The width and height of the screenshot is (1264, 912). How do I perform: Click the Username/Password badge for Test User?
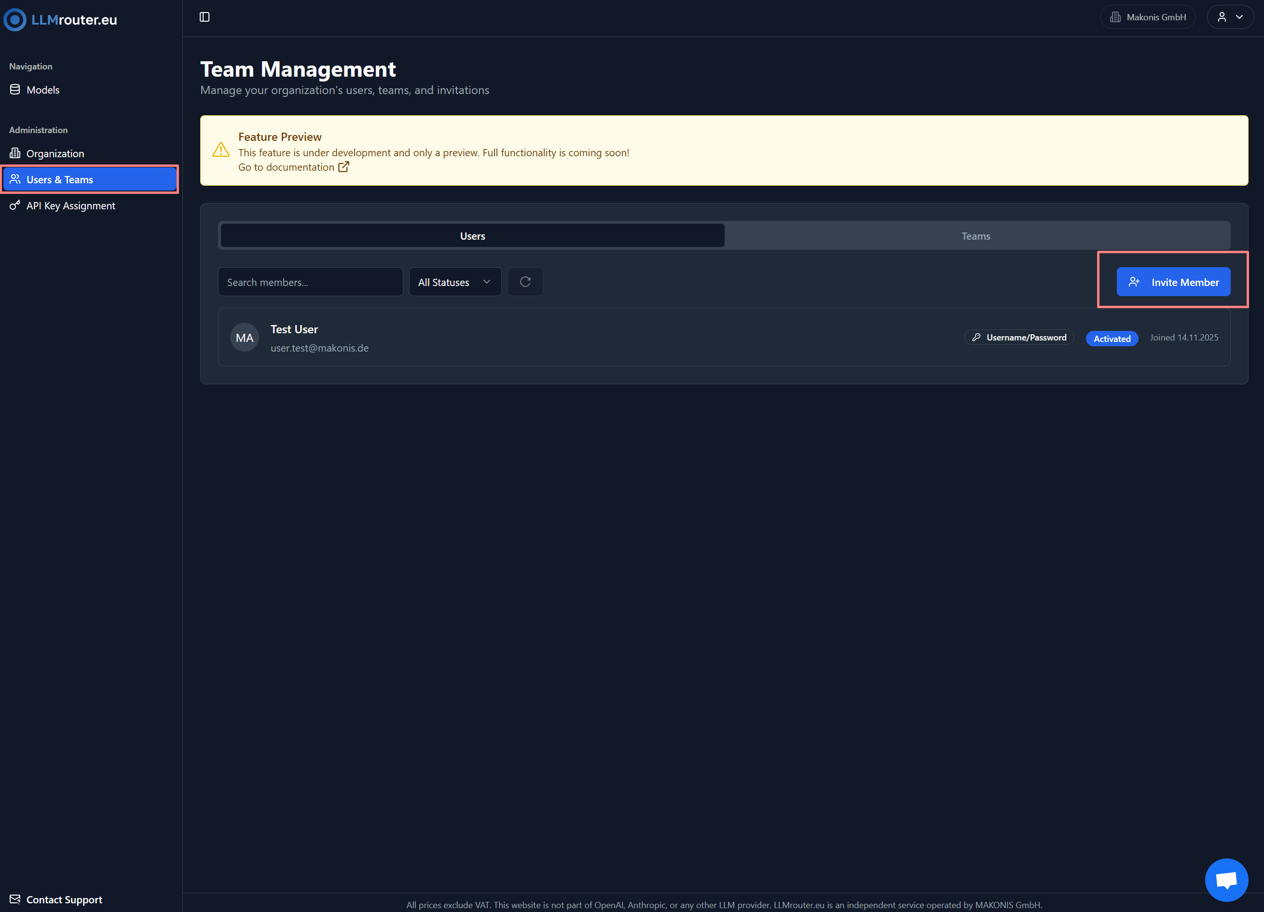pyautogui.click(x=1019, y=337)
